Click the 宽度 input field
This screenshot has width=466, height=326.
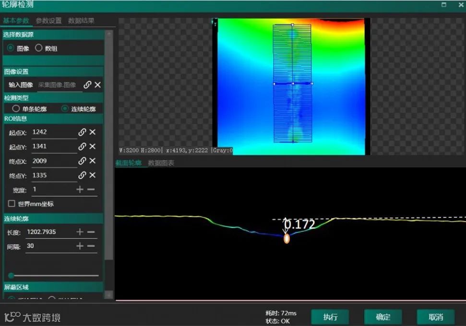(53, 189)
